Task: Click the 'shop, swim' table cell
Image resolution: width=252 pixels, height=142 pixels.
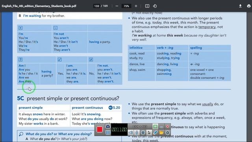Action: (x=137, y=70)
